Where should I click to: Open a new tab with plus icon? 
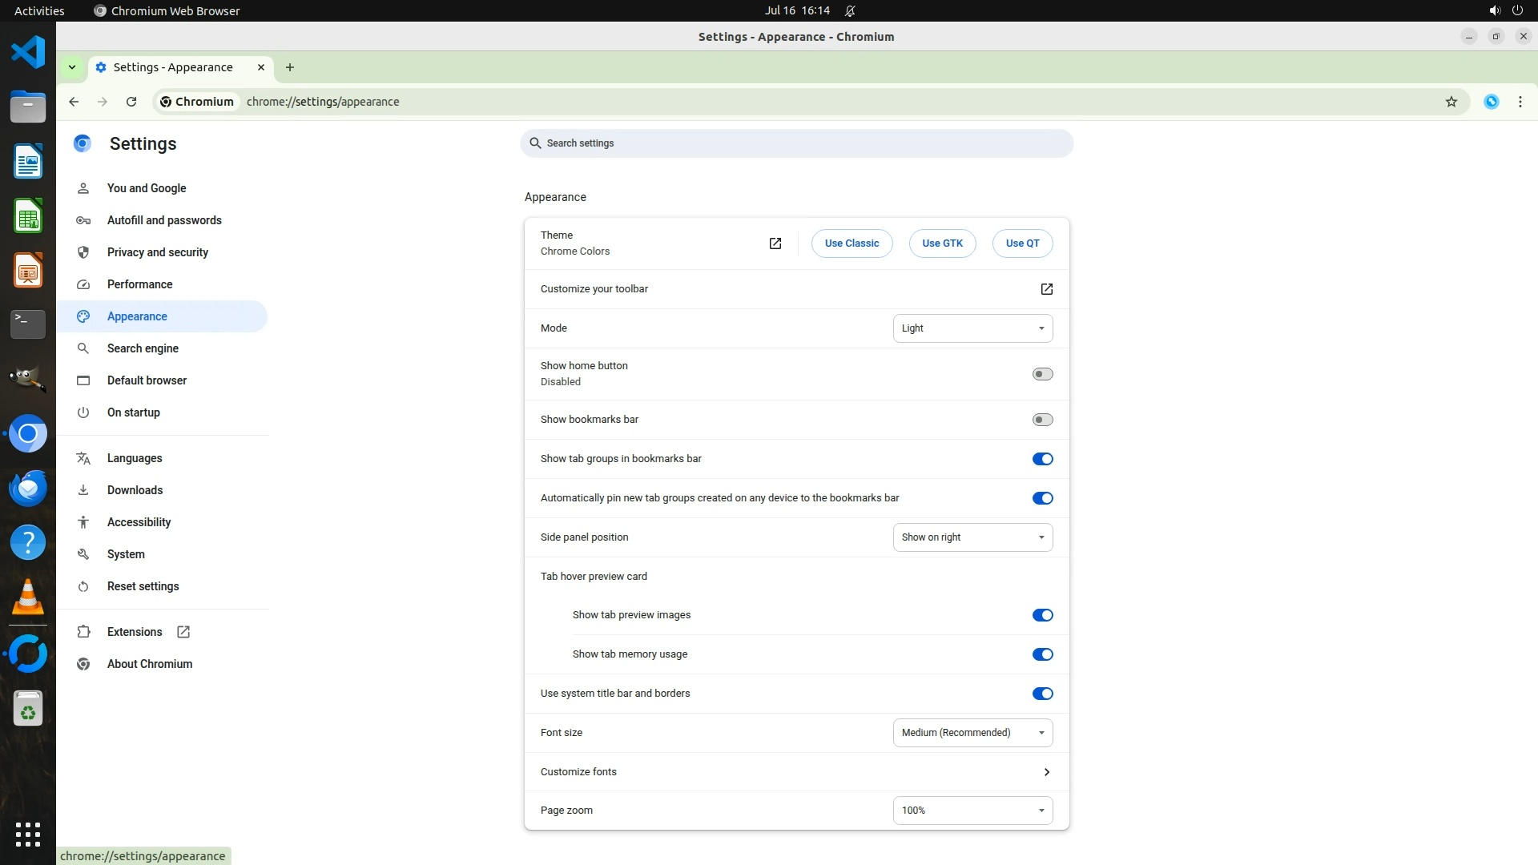(x=290, y=67)
